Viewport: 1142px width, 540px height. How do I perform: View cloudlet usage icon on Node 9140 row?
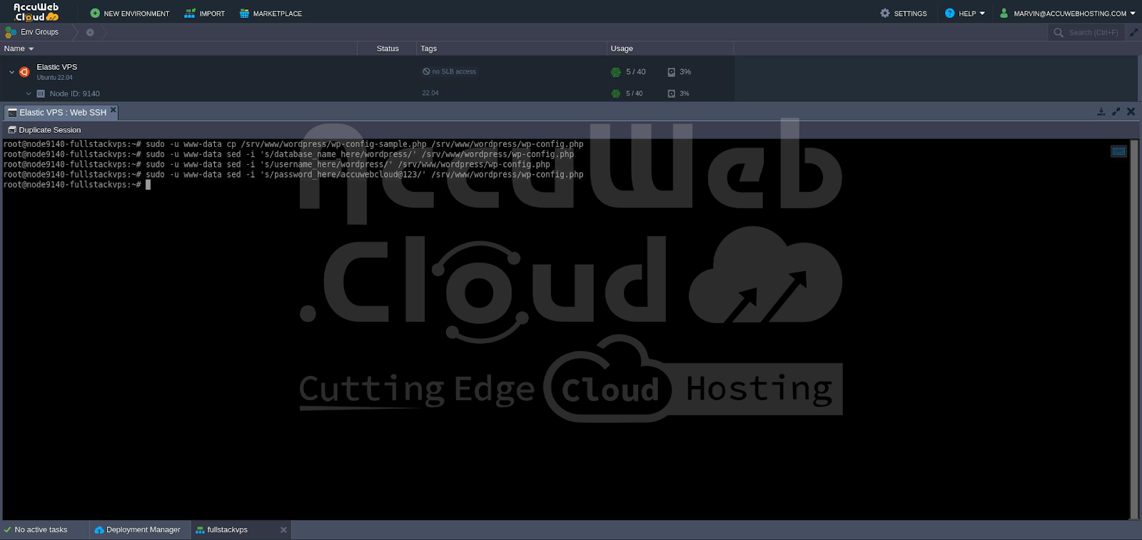(x=616, y=93)
